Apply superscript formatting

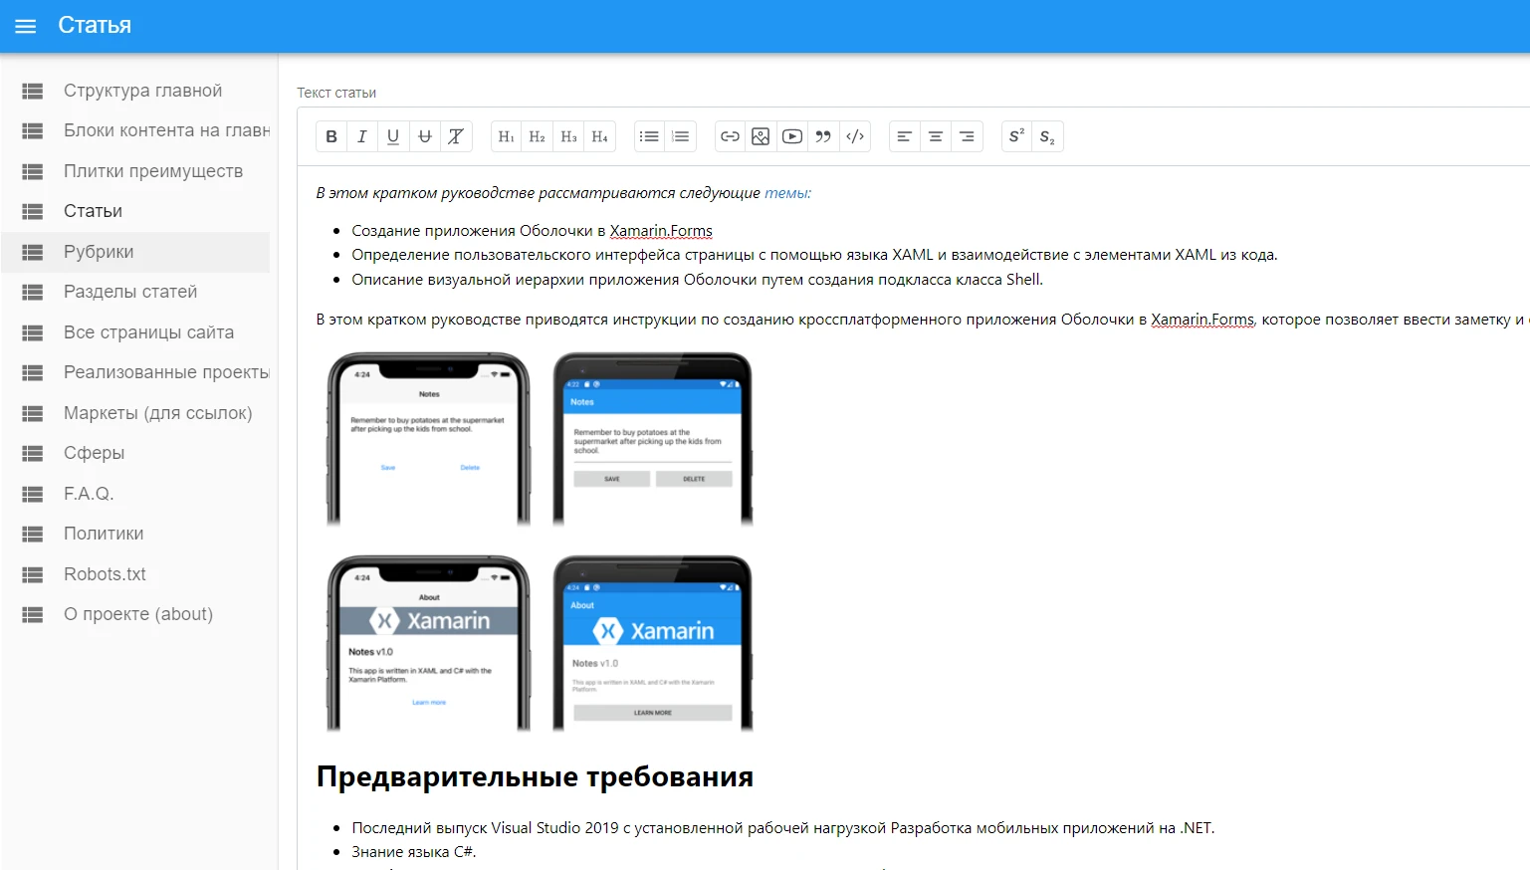tap(1016, 136)
